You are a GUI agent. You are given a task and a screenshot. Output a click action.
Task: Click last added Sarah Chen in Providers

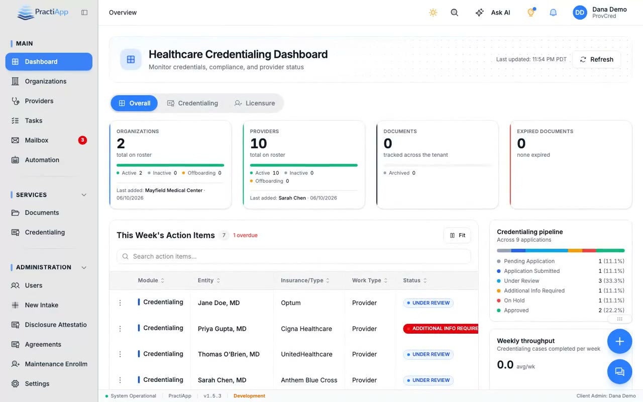point(292,198)
